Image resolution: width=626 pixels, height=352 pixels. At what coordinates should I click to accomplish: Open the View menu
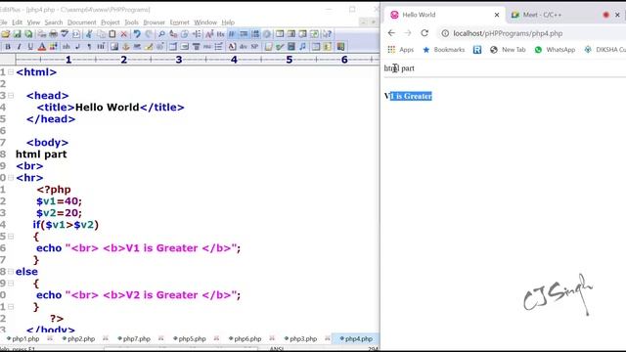pyautogui.click(x=33, y=22)
